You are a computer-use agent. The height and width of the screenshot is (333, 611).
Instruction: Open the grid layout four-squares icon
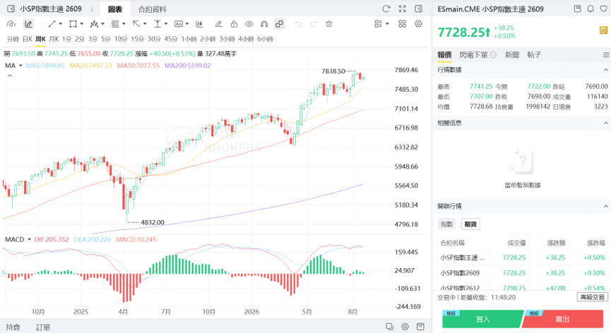click(x=403, y=24)
